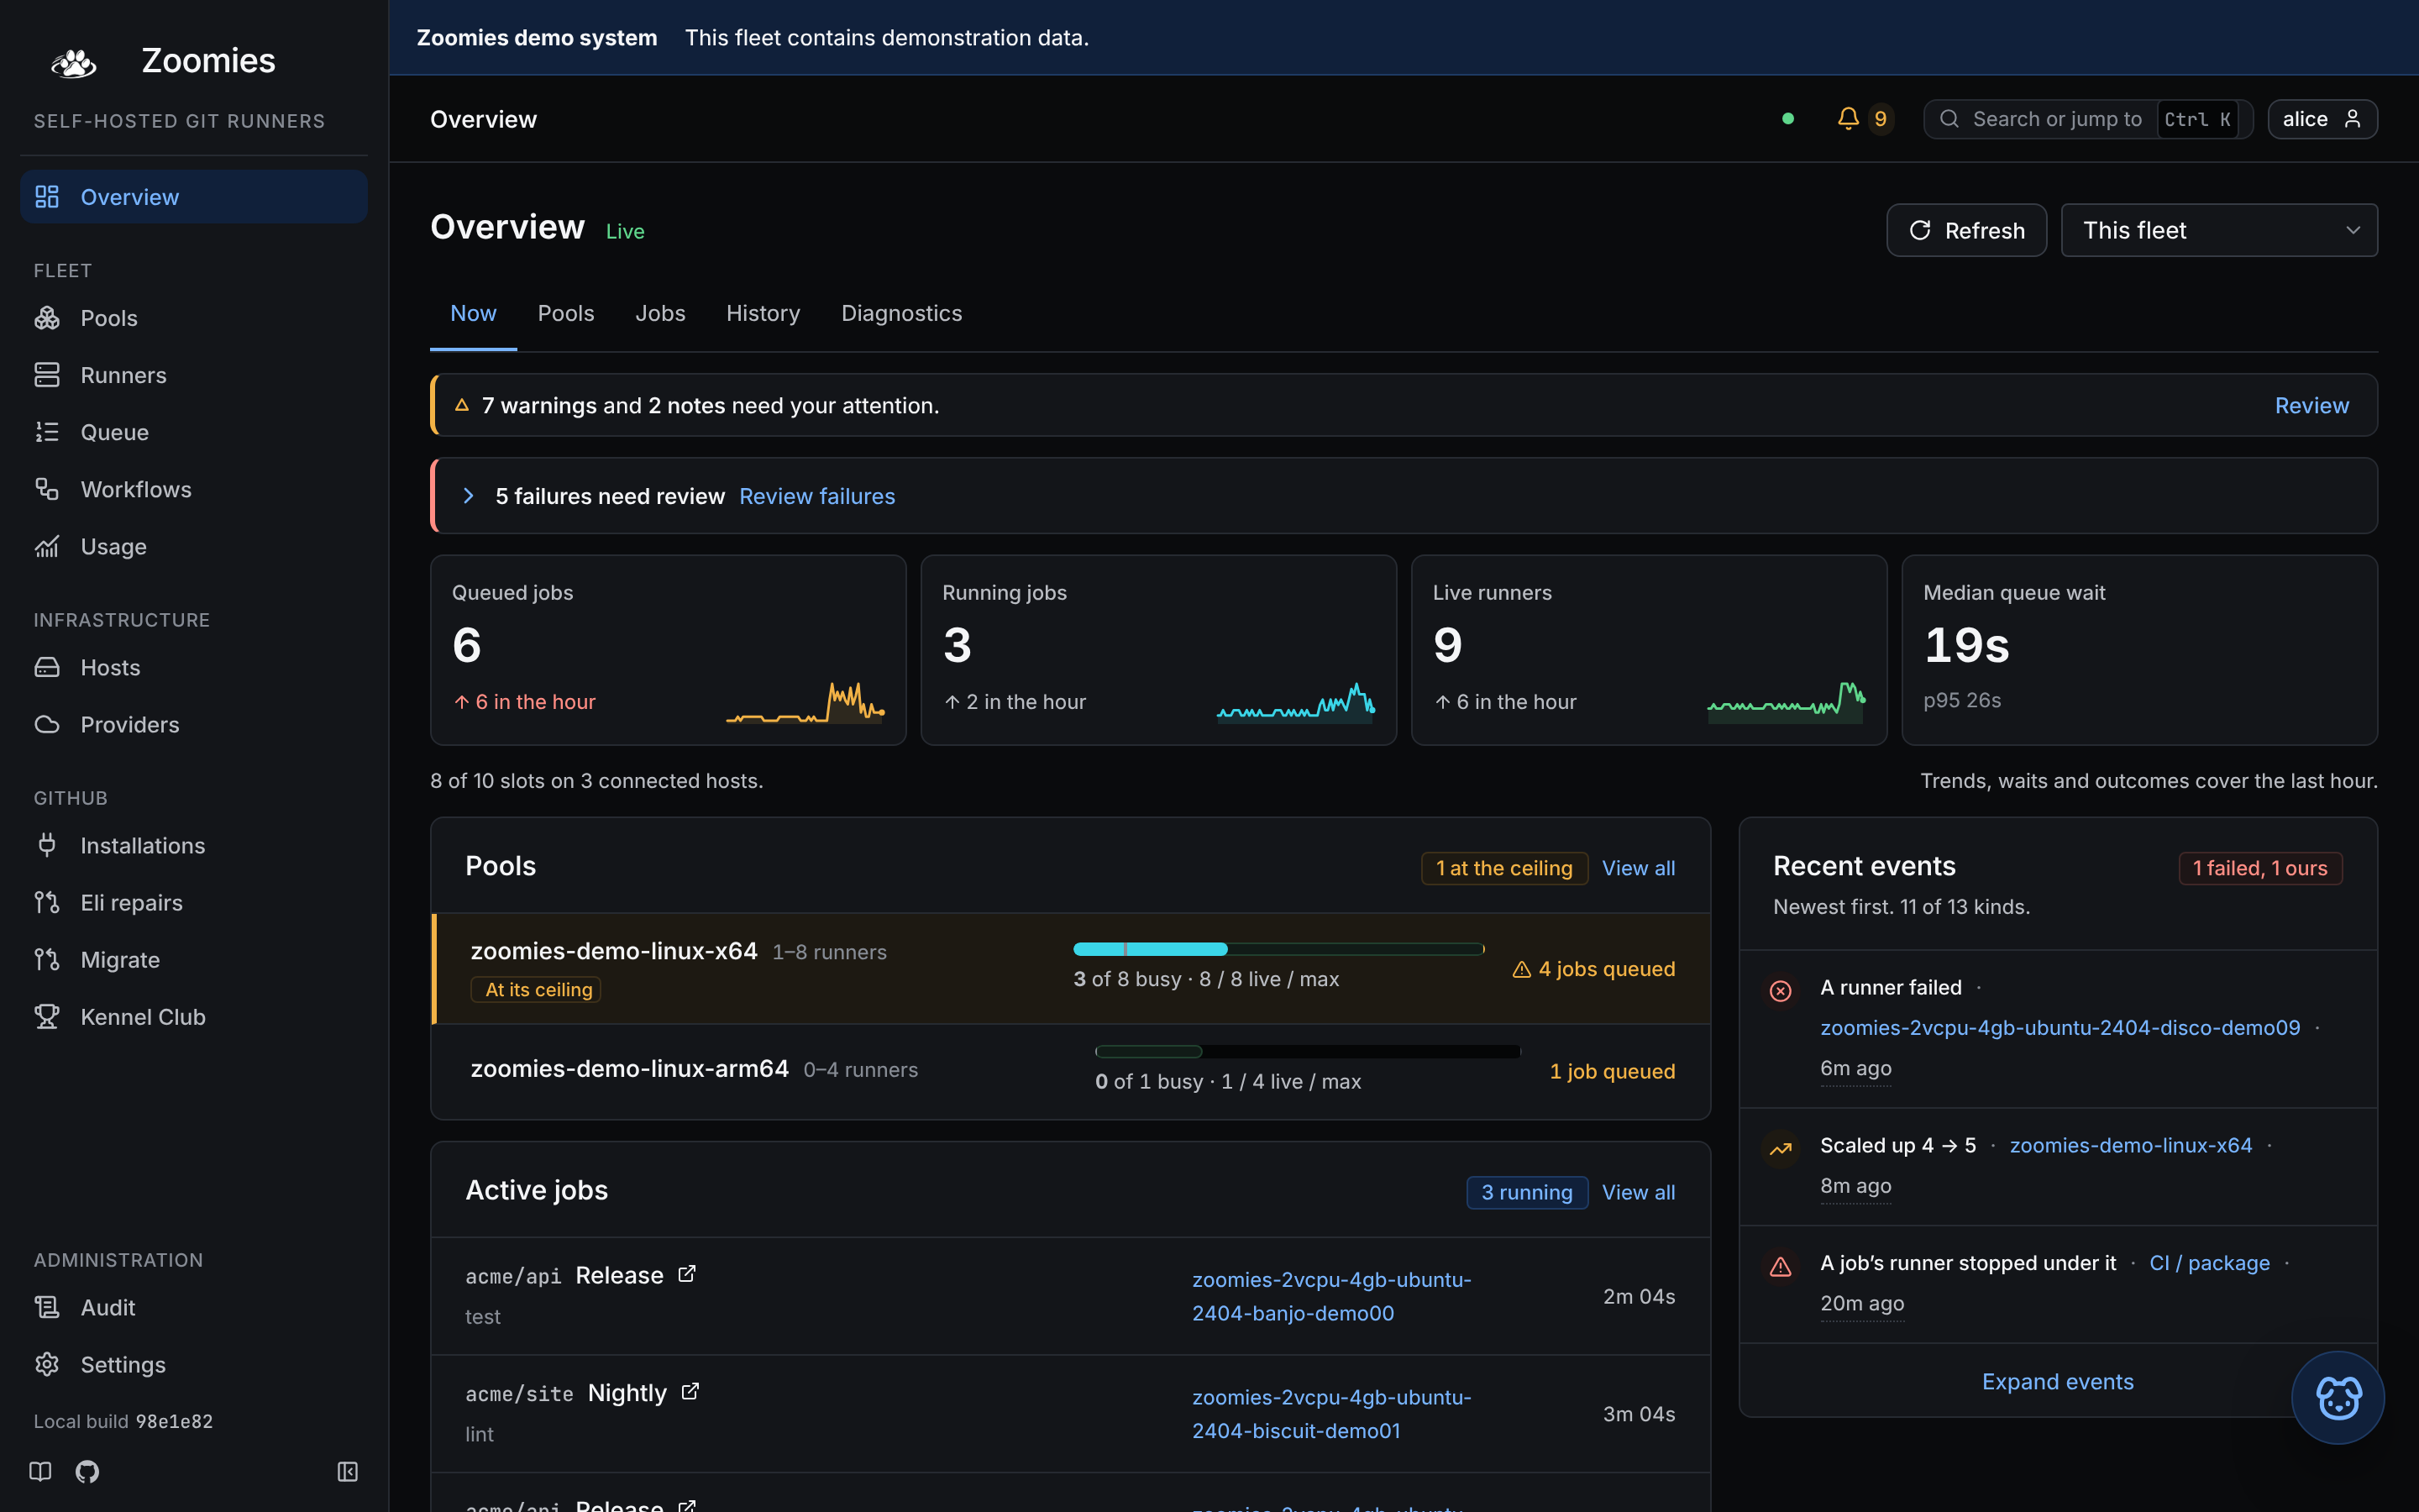Screen dimensions: 2419x1512
Task: Click the At its ceiling tag
Action: pos(536,989)
